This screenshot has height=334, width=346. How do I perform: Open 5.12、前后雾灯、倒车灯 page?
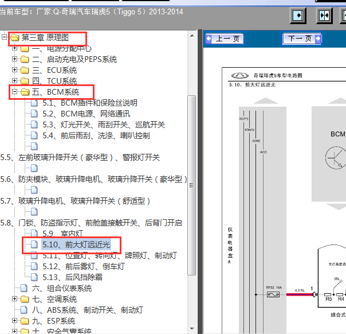pos(84,266)
